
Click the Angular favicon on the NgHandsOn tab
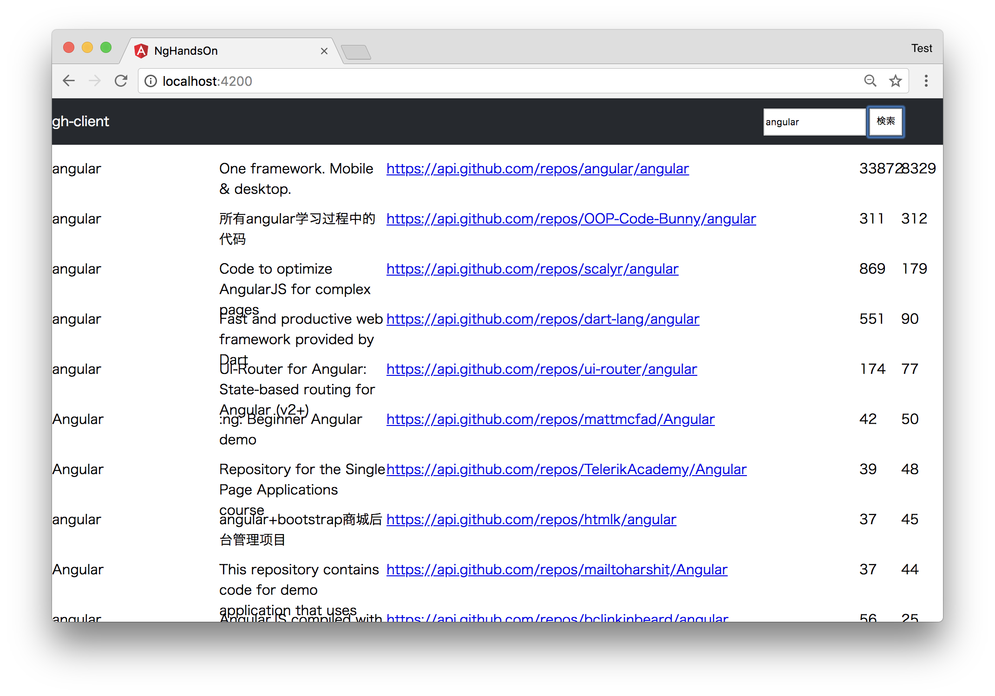(141, 51)
